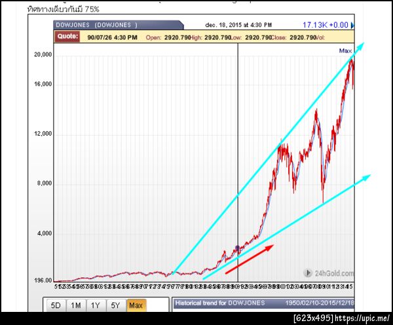Select the 5D time range button
Image resolution: width=393 pixels, height=325 pixels.
click(x=56, y=305)
